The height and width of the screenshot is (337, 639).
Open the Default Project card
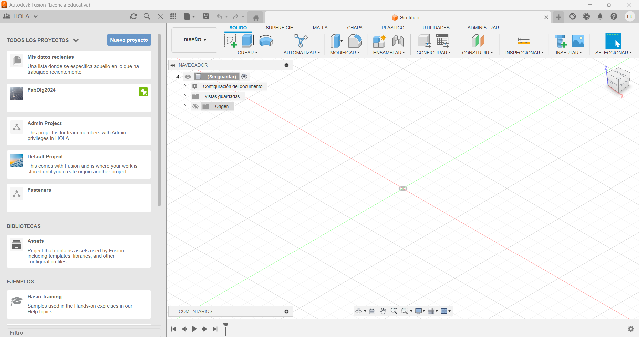pos(79,164)
